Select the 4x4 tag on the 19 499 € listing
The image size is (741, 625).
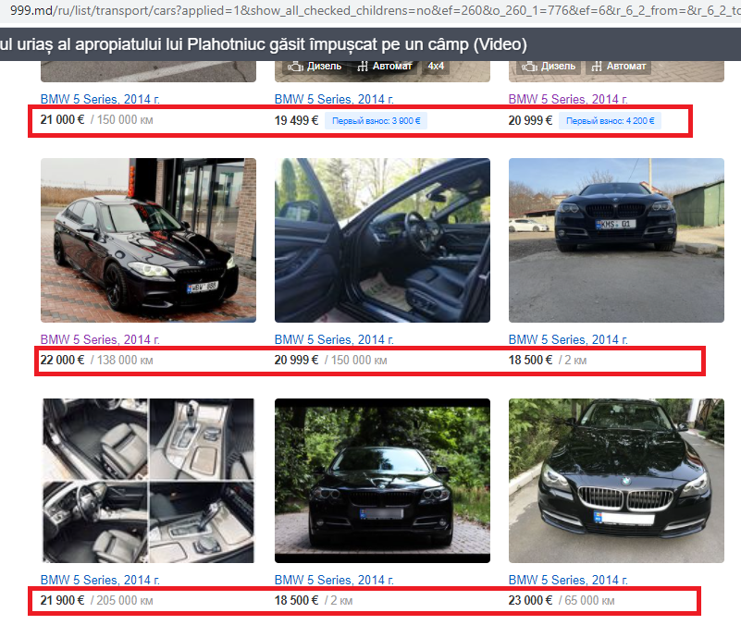pyautogui.click(x=436, y=67)
